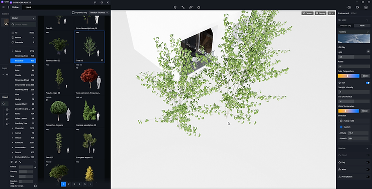Toggle layer visibility eye icon
The image size is (372, 189).
[x=7, y=75]
